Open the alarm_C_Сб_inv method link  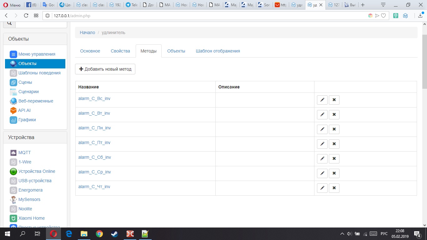coord(94,157)
